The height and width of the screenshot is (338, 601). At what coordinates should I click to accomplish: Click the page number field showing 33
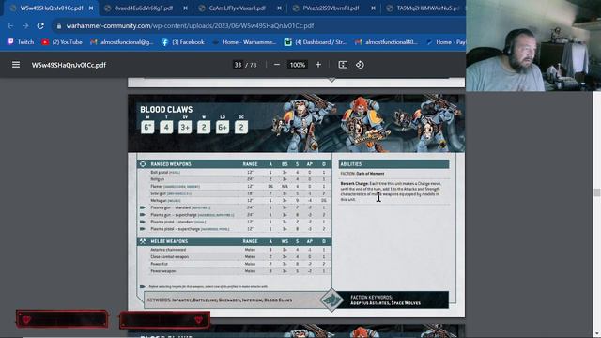pos(238,65)
